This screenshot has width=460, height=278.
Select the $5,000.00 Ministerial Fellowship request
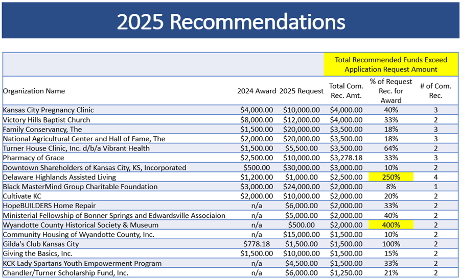pos(301,216)
